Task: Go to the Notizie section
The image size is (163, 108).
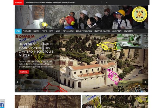Action: tap(36, 31)
